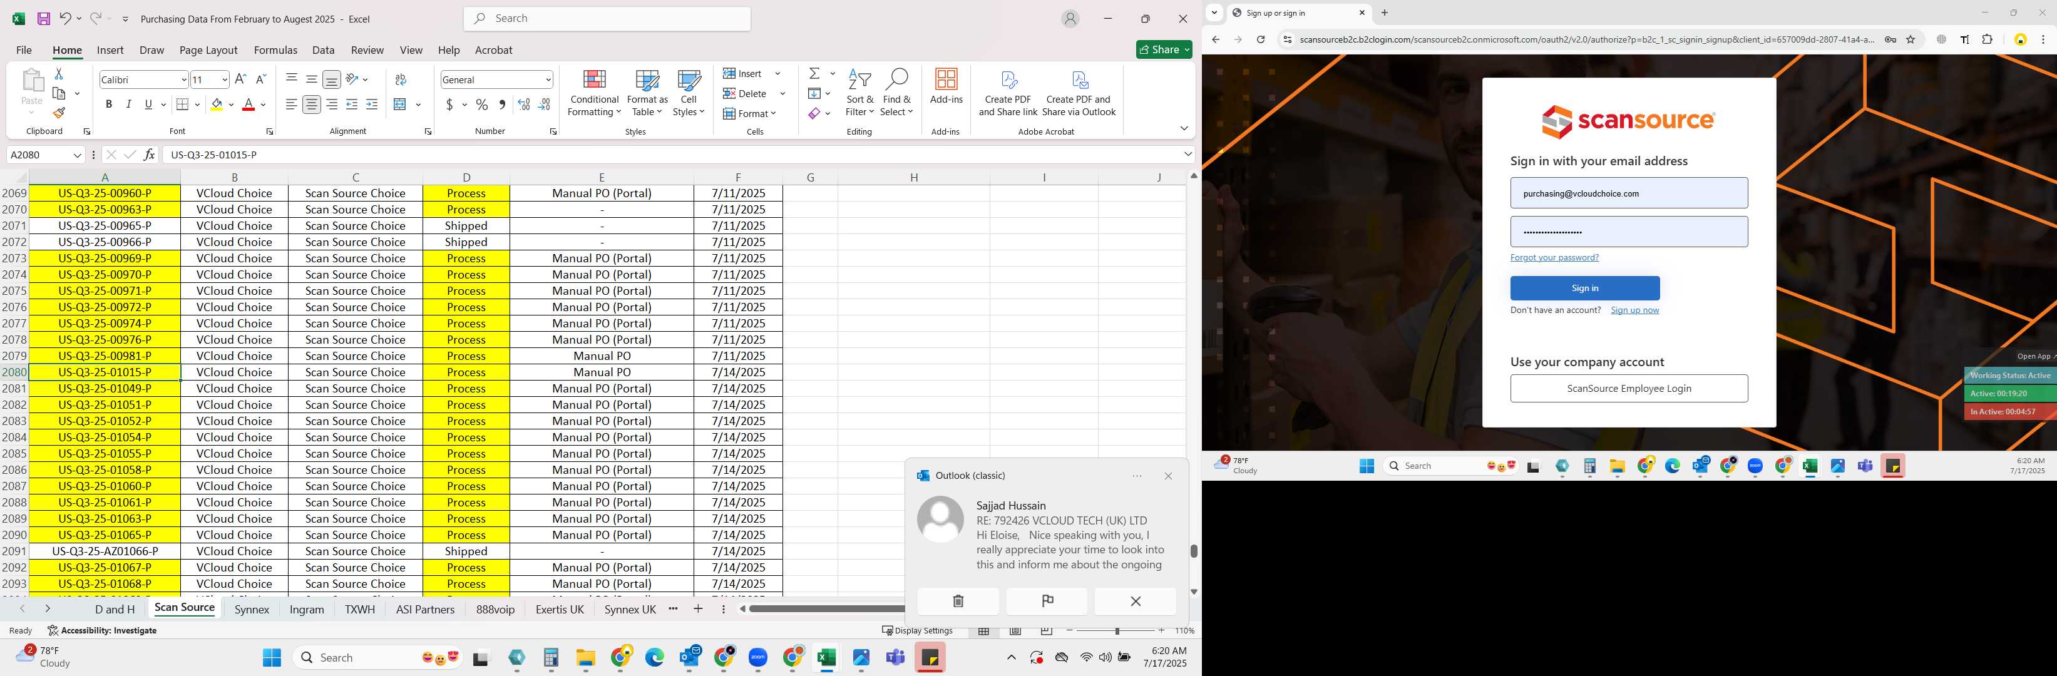Screen dimensions: 2057x676
Task: Open the Calibri font name dropdown
Action: pos(183,80)
